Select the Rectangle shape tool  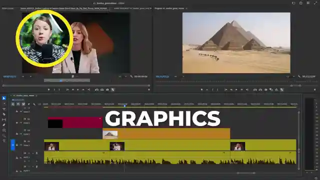tap(4, 130)
